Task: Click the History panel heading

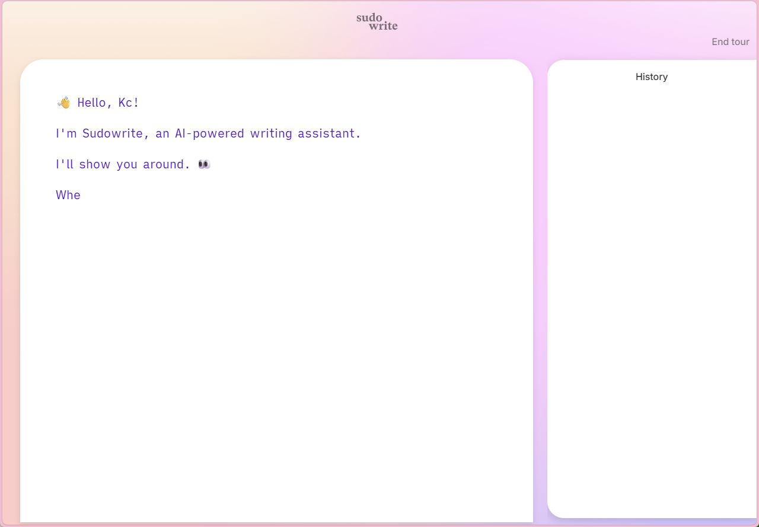Action: (652, 76)
